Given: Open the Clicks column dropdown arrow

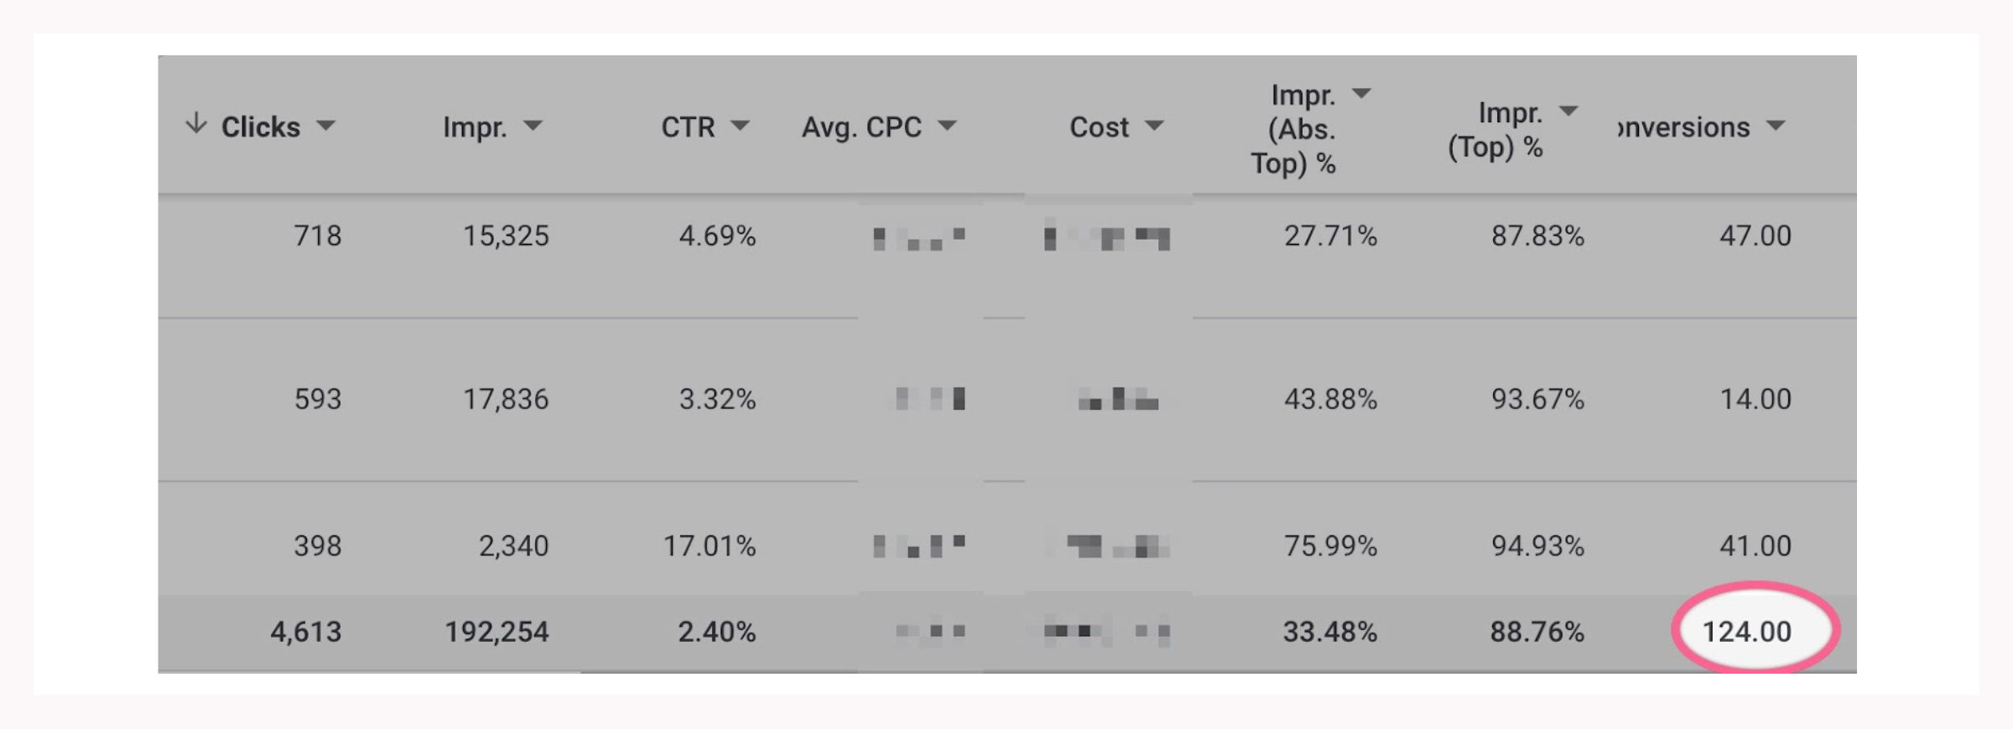Looking at the screenshot, I should 325,127.
